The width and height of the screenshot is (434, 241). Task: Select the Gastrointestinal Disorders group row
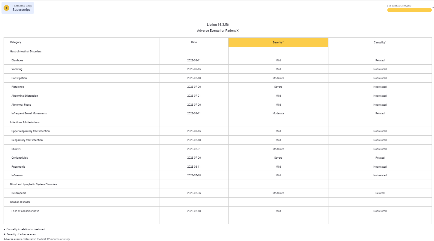pos(26,51)
